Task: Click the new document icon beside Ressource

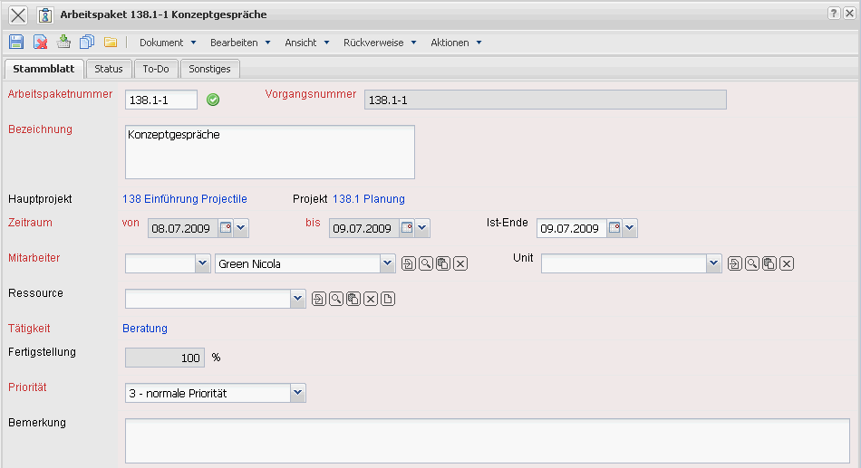Action: (388, 300)
